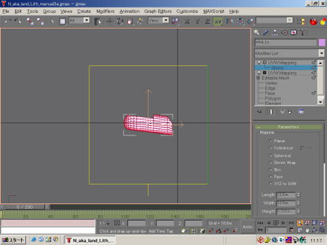Image resolution: width=327 pixels, height=245 pixels.
Task: Click the Use Pivot Point Center icon
Action: pyautogui.click(x=175, y=21)
